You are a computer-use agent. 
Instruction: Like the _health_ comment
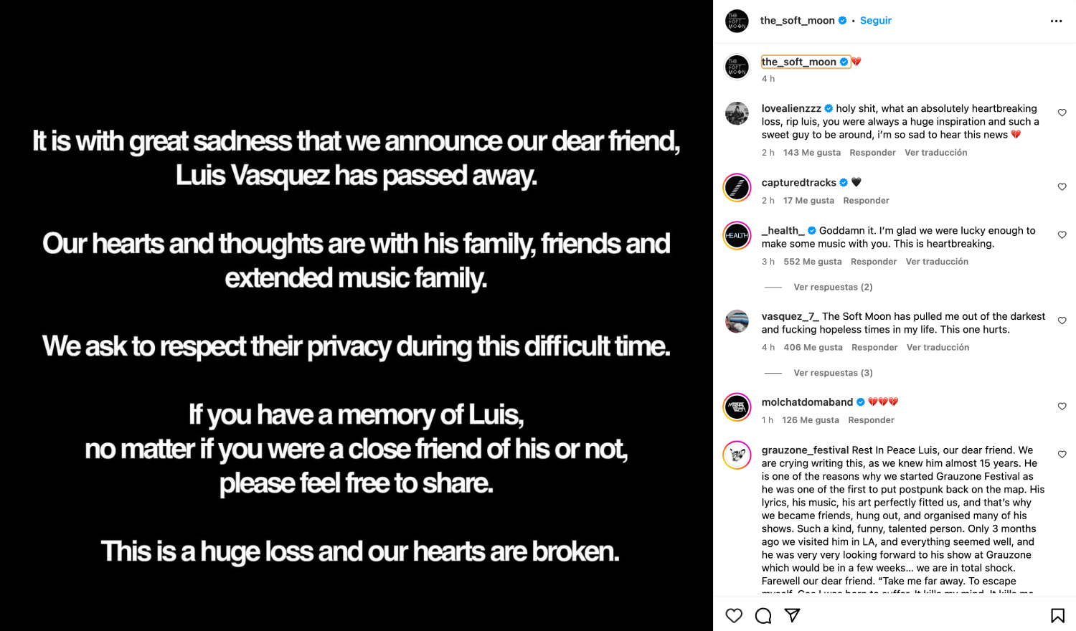(1062, 234)
